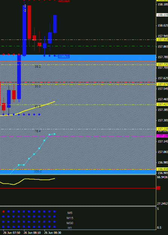Select the 38.2 Fibonacci level label
The image size is (168, 235).
pos(38,67)
